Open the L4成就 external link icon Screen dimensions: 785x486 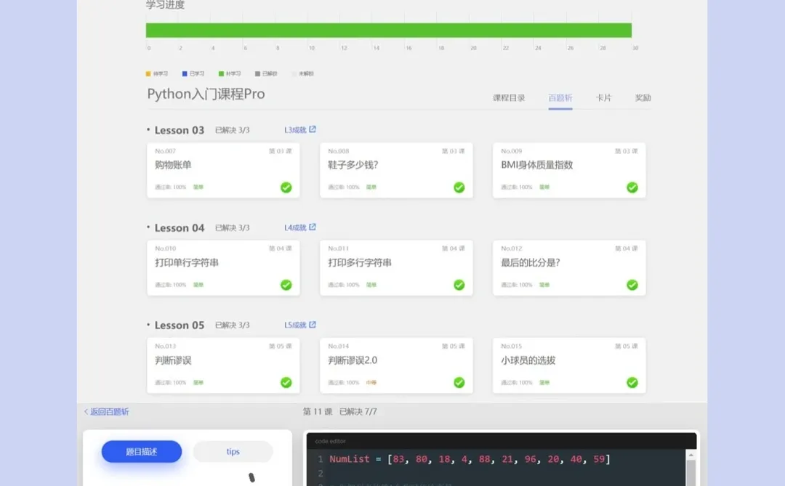pyautogui.click(x=313, y=227)
